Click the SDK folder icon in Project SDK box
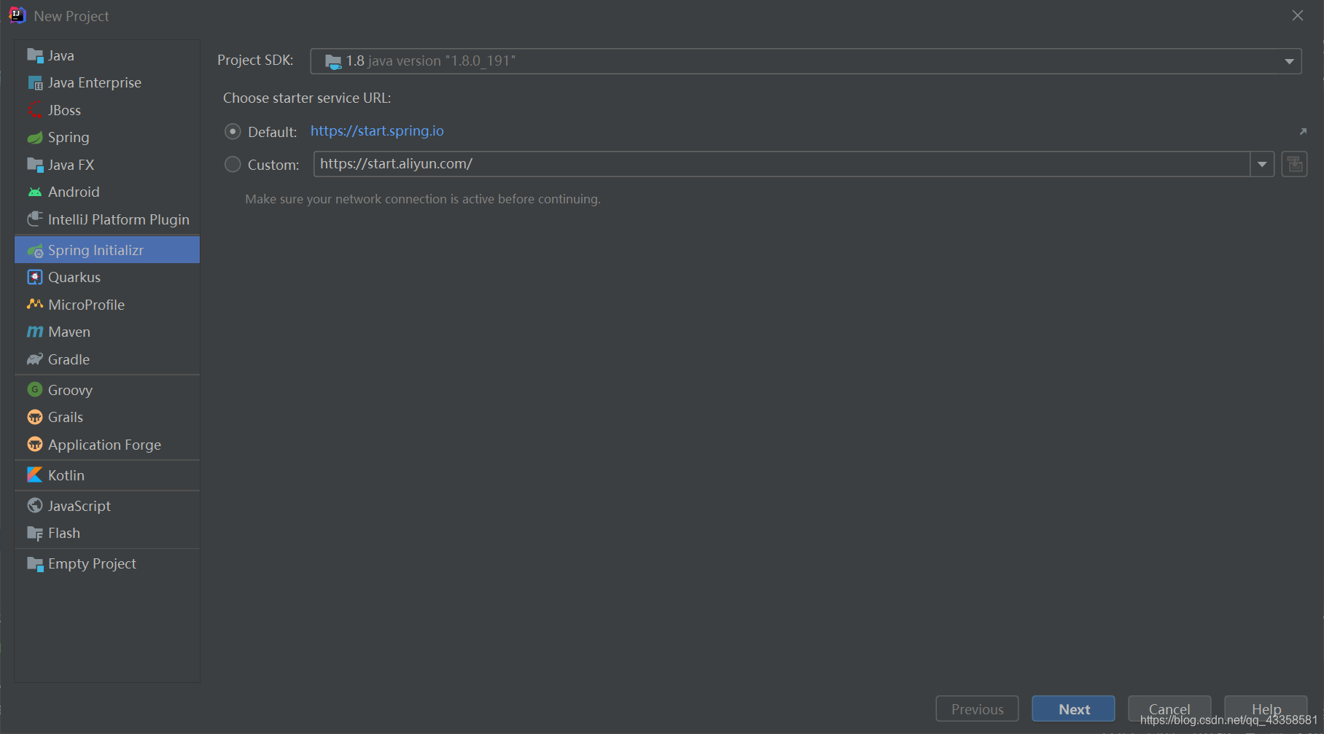 coord(333,62)
